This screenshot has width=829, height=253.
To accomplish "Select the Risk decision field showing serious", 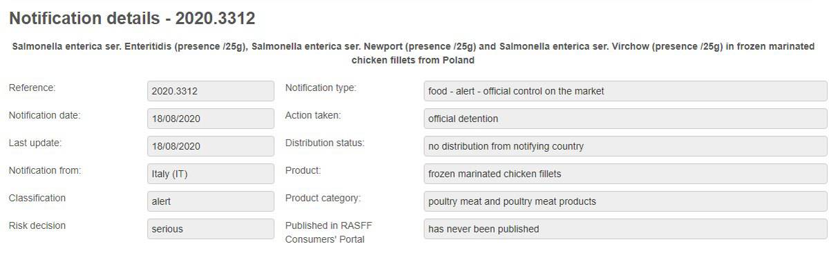I will [x=211, y=229].
